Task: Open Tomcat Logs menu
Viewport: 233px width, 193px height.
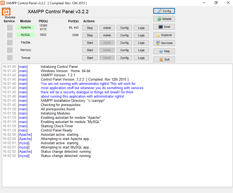Action: point(141,58)
